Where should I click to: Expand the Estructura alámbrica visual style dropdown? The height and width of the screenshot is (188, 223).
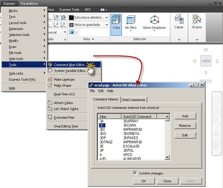pos(107,17)
